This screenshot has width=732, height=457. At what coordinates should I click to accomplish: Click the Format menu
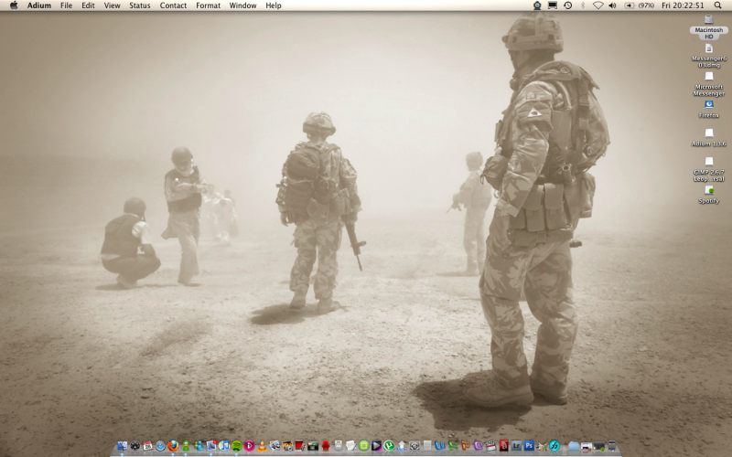[x=208, y=5]
